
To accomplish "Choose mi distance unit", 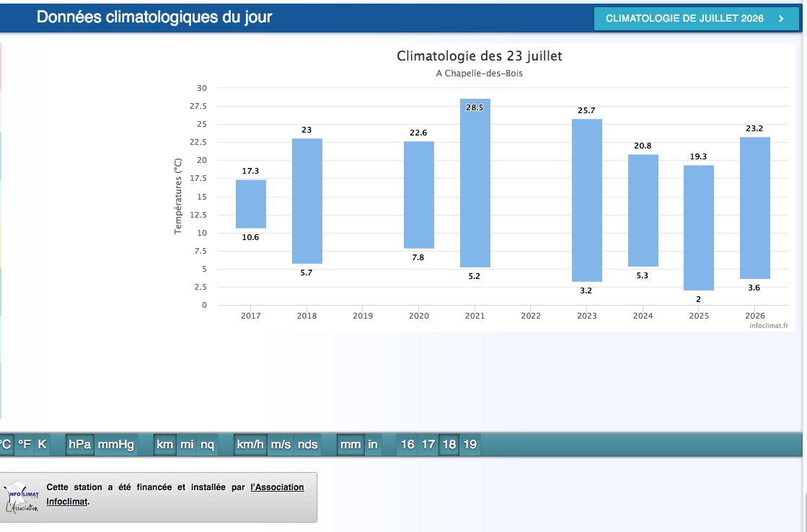I will point(187,445).
